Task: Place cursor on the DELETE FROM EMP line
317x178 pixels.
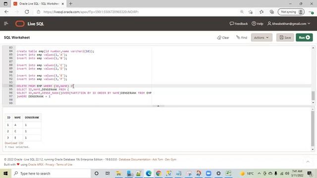Action: (45, 86)
